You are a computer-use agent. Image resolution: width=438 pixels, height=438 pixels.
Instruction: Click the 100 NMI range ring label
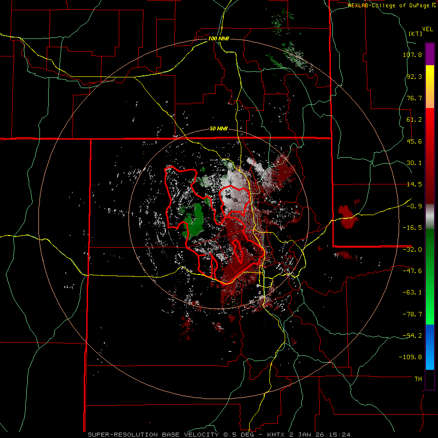click(219, 38)
